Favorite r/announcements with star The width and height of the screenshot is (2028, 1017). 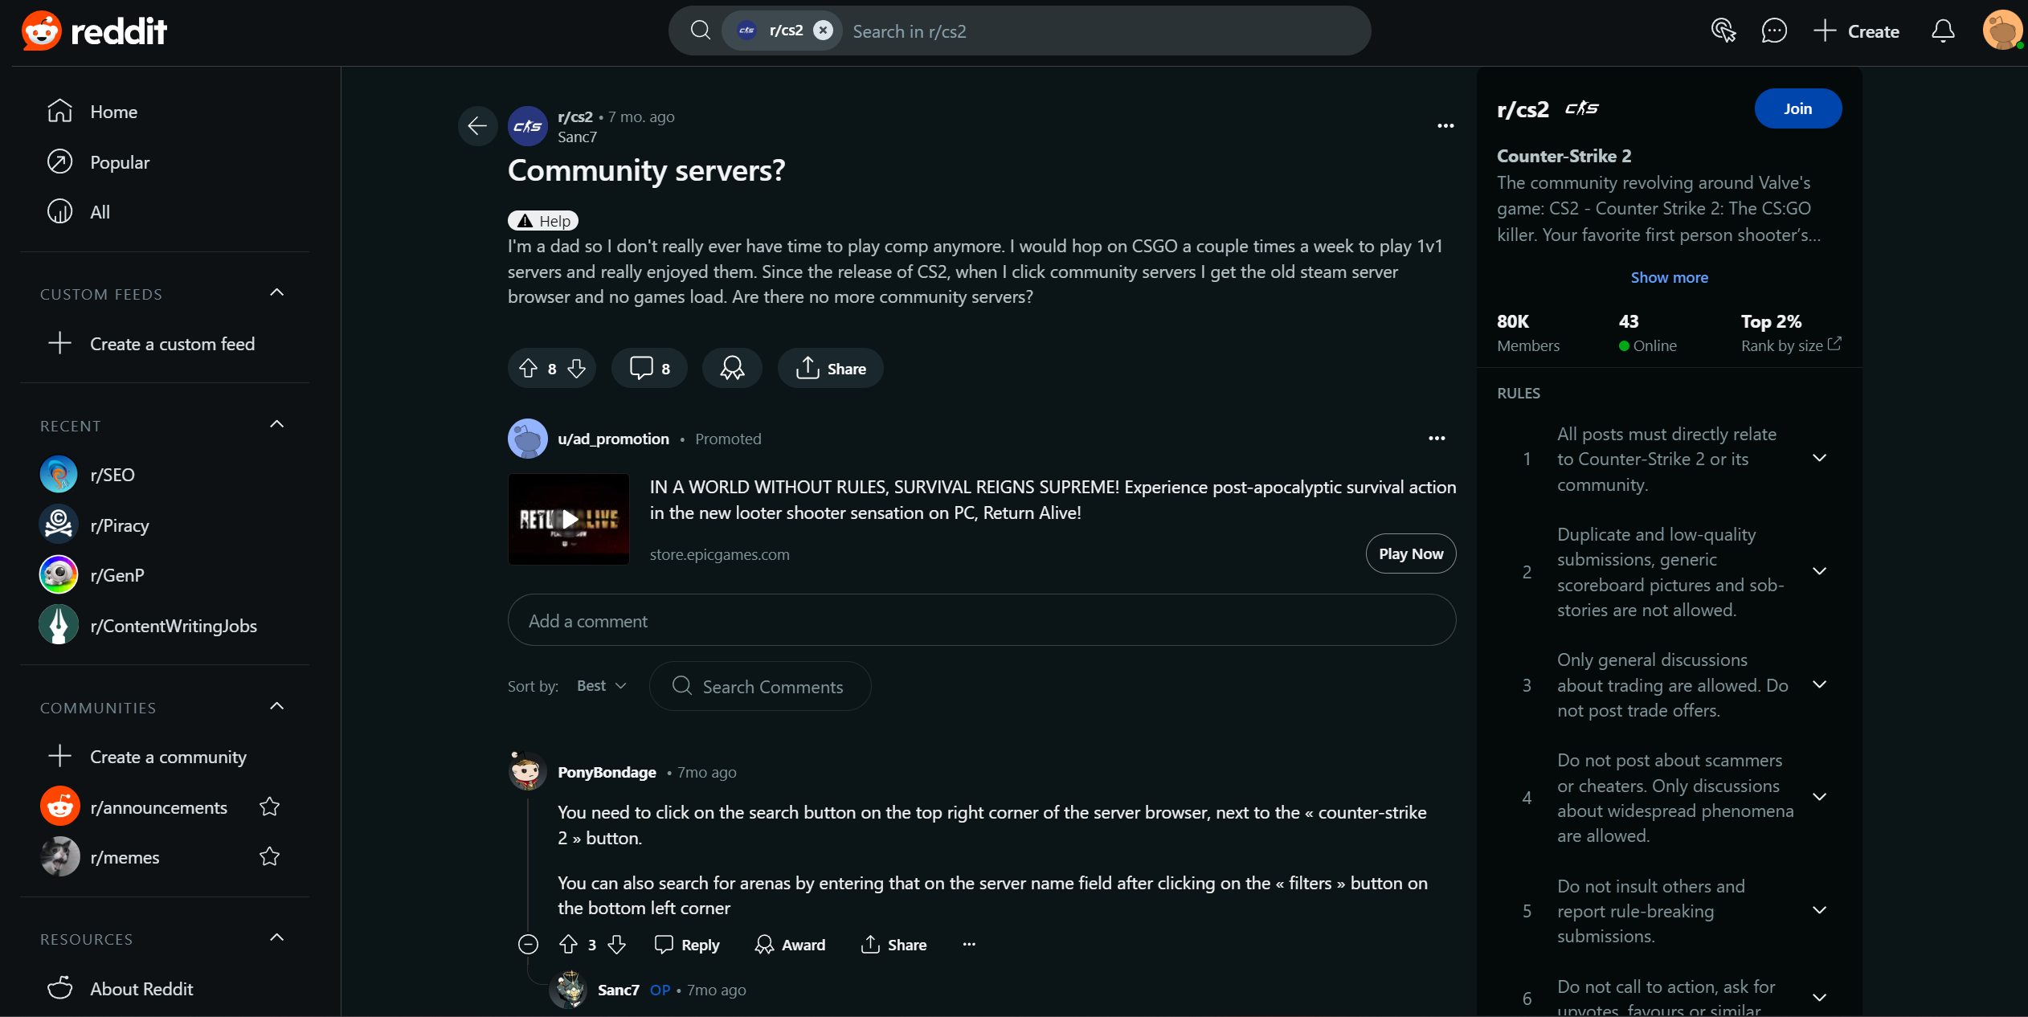(269, 807)
